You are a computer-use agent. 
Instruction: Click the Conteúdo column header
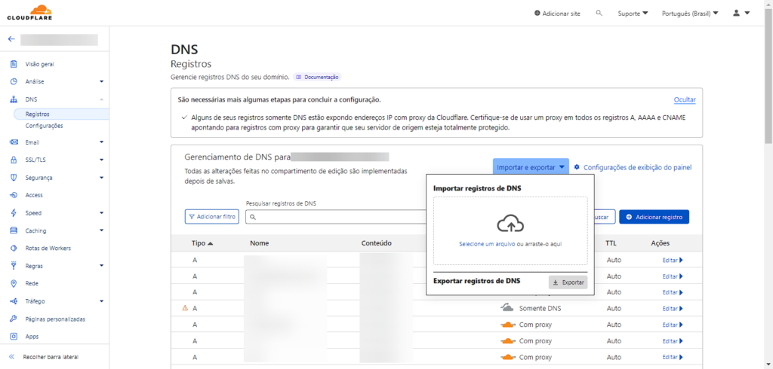(376, 243)
